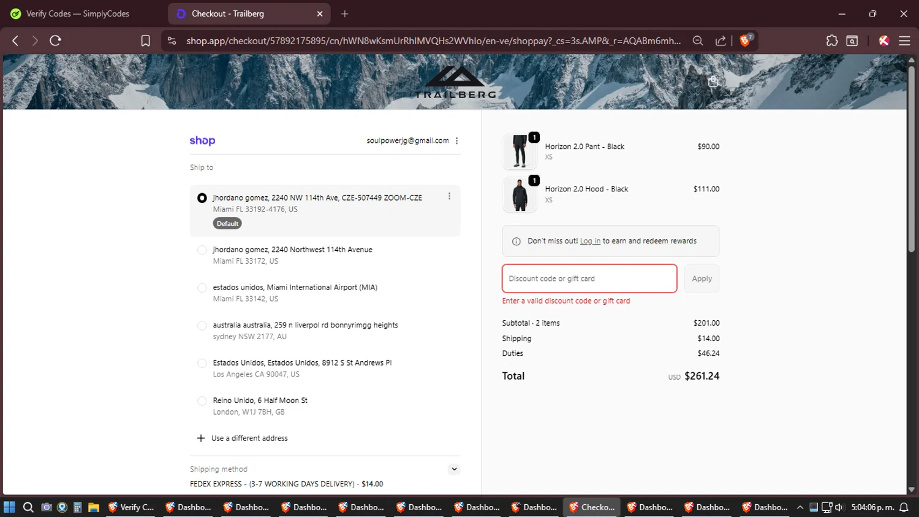Image resolution: width=919 pixels, height=517 pixels.
Task: Click the Apply discount button
Action: point(702,278)
